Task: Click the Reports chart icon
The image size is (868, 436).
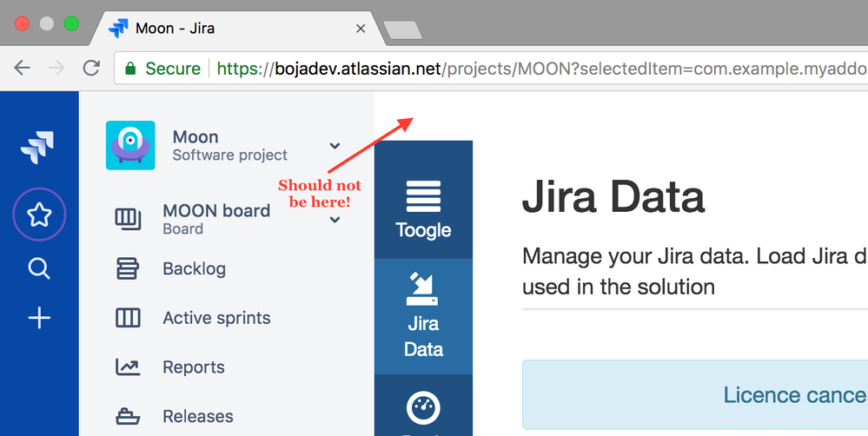Action: (128, 367)
